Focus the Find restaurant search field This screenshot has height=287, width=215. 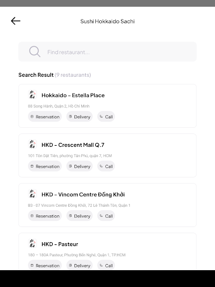(107, 52)
